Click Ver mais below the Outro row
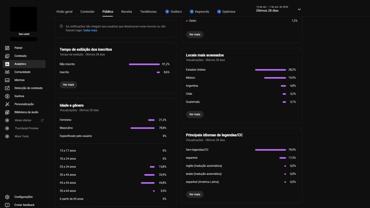This screenshot has height=208, width=370. [x=195, y=34]
